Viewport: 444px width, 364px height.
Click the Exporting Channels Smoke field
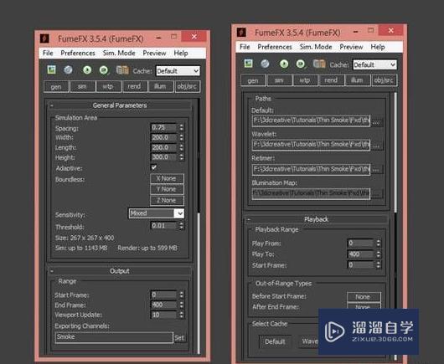tap(114, 337)
